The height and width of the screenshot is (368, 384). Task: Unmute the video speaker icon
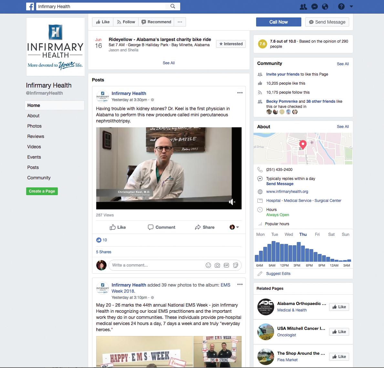232,202
